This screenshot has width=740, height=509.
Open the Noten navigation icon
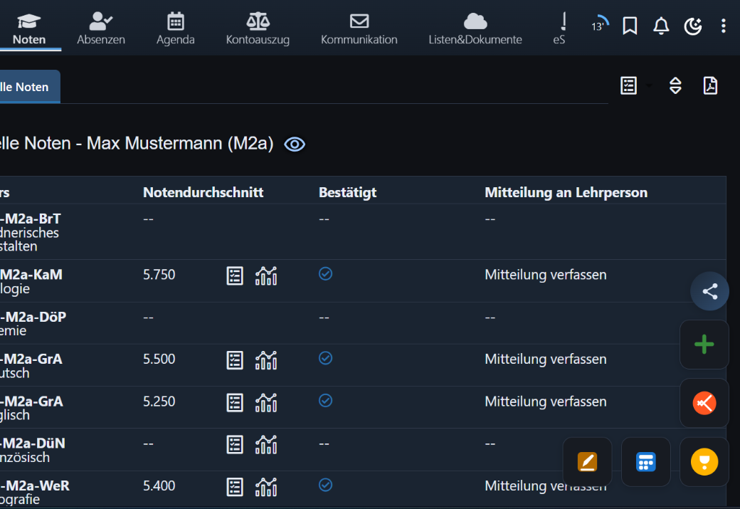30,21
